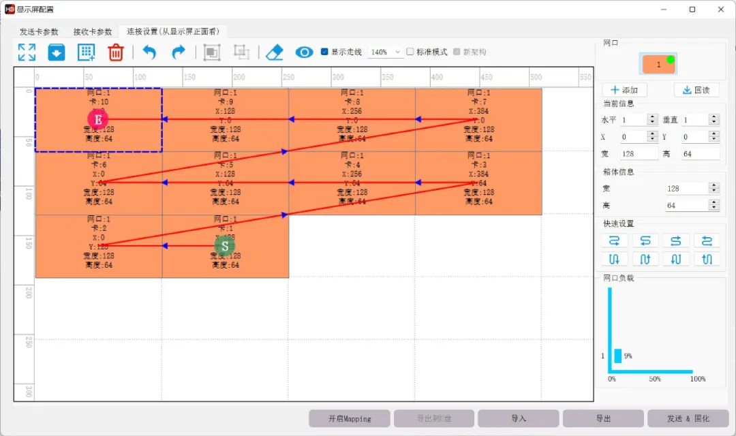Click the 发送 & 固化 button
Screen dimensions: 736x436
(x=688, y=419)
